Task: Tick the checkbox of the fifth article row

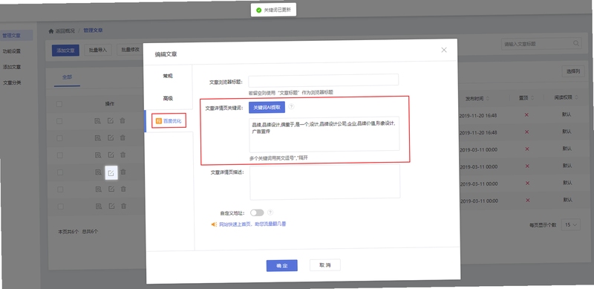Action: 60,189
